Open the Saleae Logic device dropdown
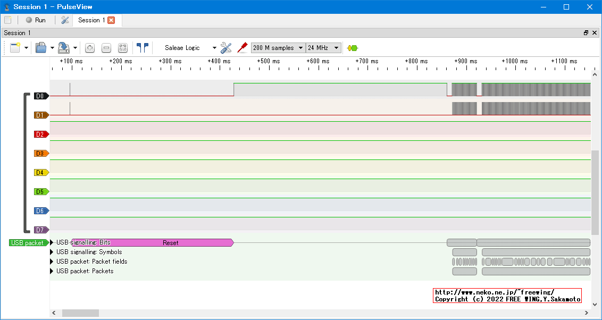Screen dimensions: 602x320 point(189,48)
